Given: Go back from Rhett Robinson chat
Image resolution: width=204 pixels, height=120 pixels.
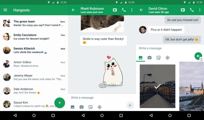Looking at the screenshot, I should pyautogui.click(x=73, y=10).
